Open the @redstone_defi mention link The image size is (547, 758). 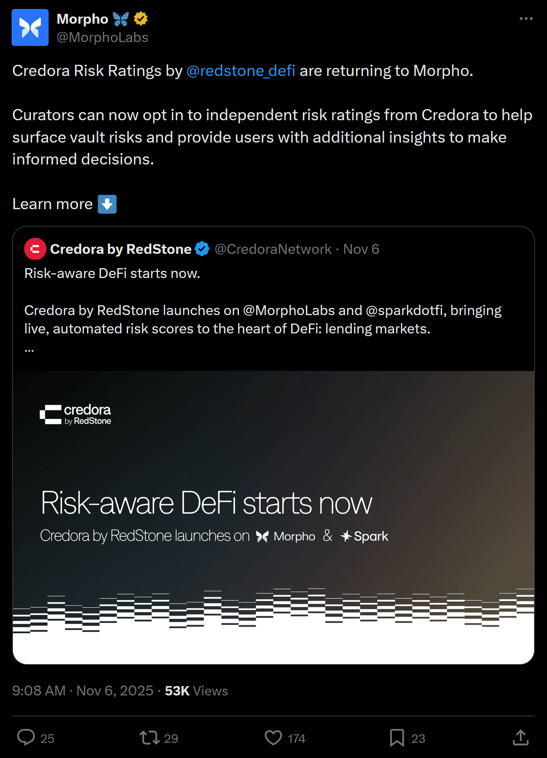click(x=241, y=71)
